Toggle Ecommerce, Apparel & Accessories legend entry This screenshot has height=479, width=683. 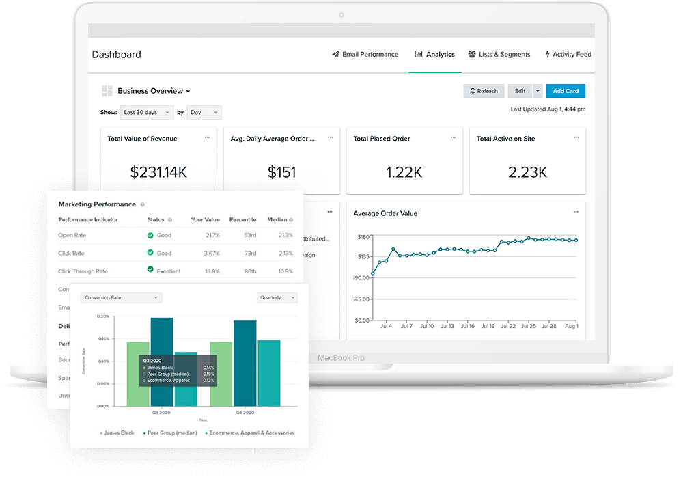(249, 433)
